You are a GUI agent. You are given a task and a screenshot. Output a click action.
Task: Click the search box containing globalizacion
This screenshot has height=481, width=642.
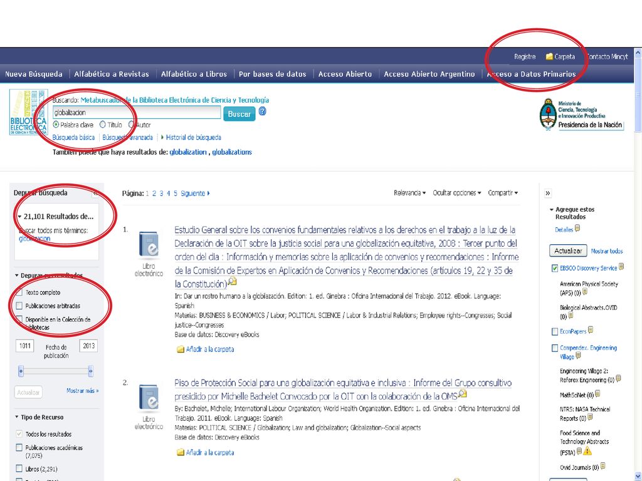pyautogui.click(x=137, y=113)
